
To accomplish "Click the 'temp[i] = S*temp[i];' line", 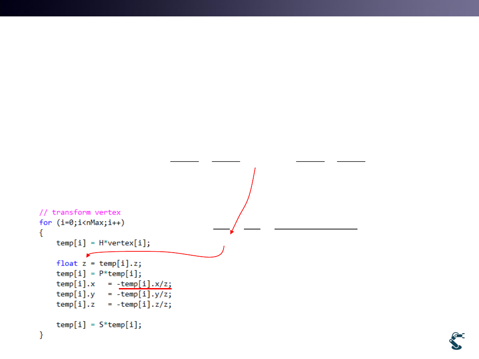I will click(x=99, y=325).
